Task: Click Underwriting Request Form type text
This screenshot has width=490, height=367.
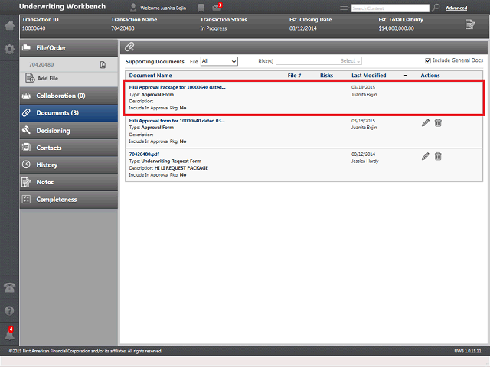Action: click(x=171, y=161)
